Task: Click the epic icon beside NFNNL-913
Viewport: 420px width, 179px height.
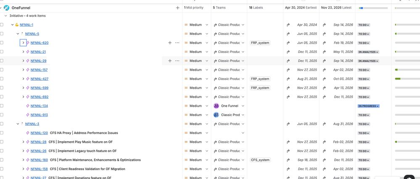Action: [x=28, y=115]
